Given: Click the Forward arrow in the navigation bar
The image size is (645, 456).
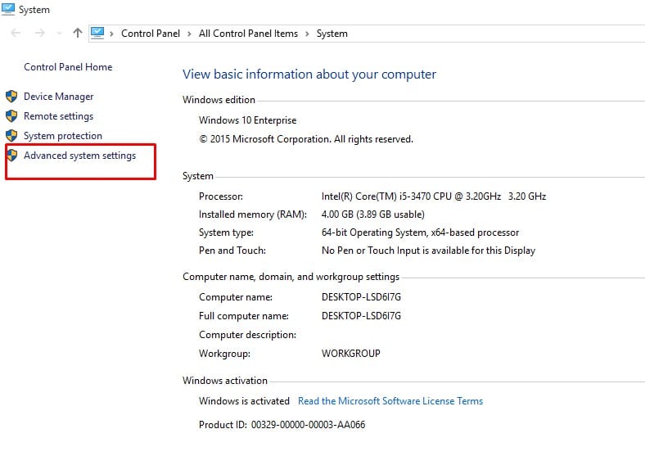Looking at the screenshot, I should [38, 34].
